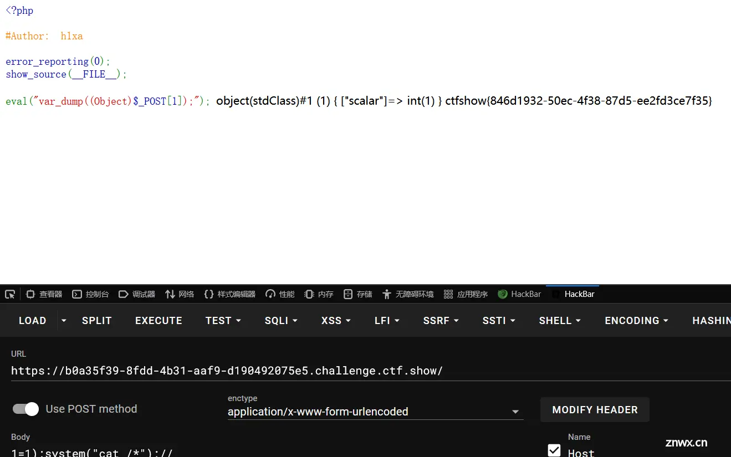Viewport: 731px width, 457px height.
Task: Open the enctype dropdown selector
Action: pyautogui.click(x=375, y=412)
